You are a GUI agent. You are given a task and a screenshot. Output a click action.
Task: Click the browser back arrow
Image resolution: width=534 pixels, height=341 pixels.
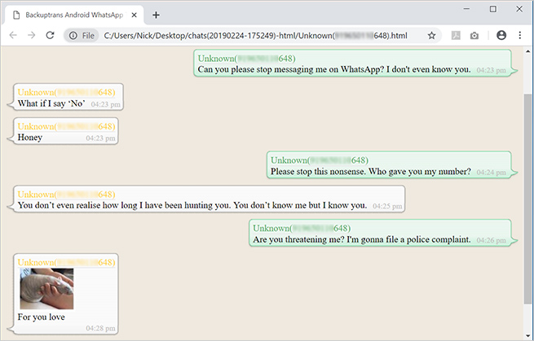coord(12,36)
